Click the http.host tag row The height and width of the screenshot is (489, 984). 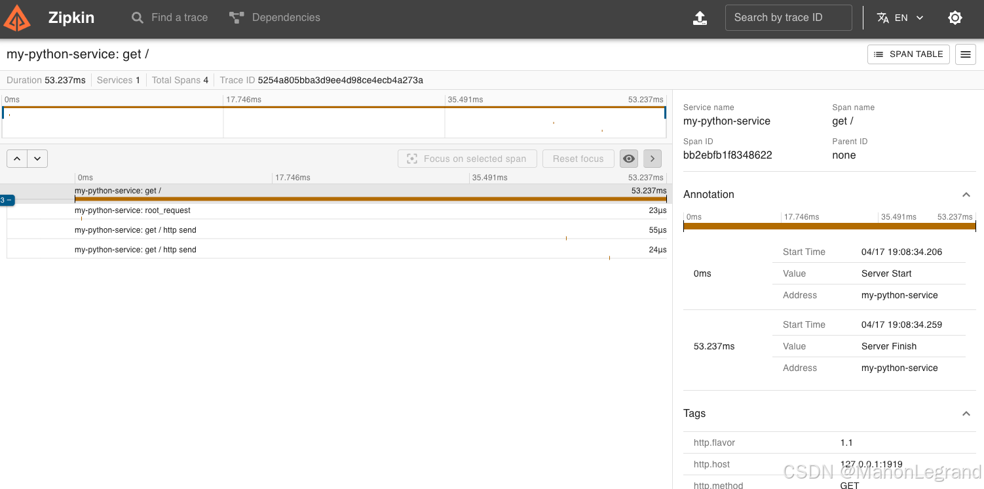(829, 464)
